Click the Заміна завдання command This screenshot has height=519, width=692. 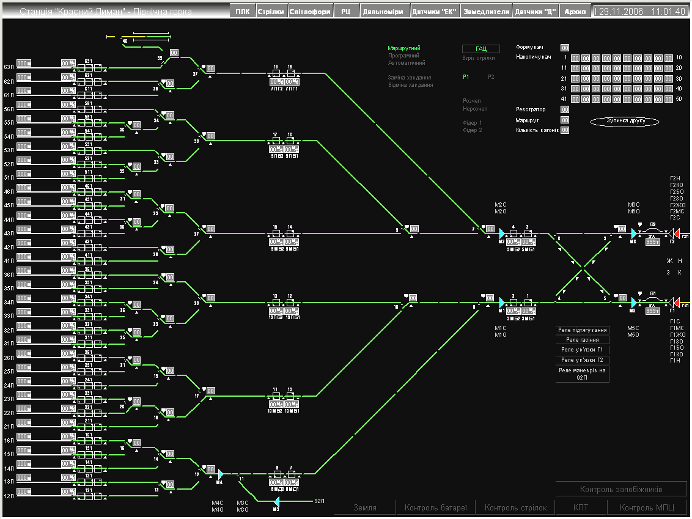click(x=410, y=78)
